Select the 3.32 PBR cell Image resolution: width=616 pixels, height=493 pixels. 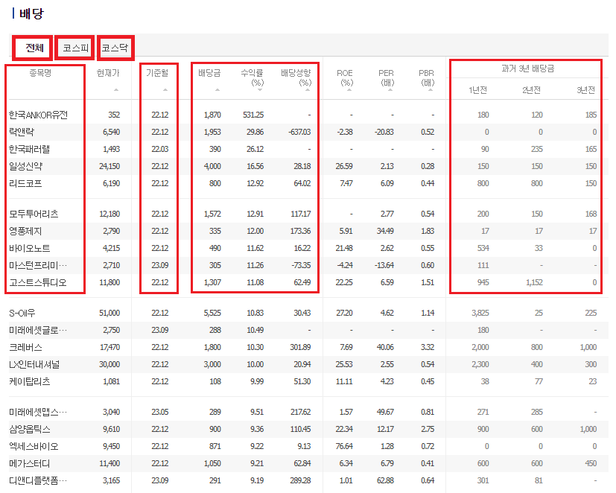click(428, 347)
